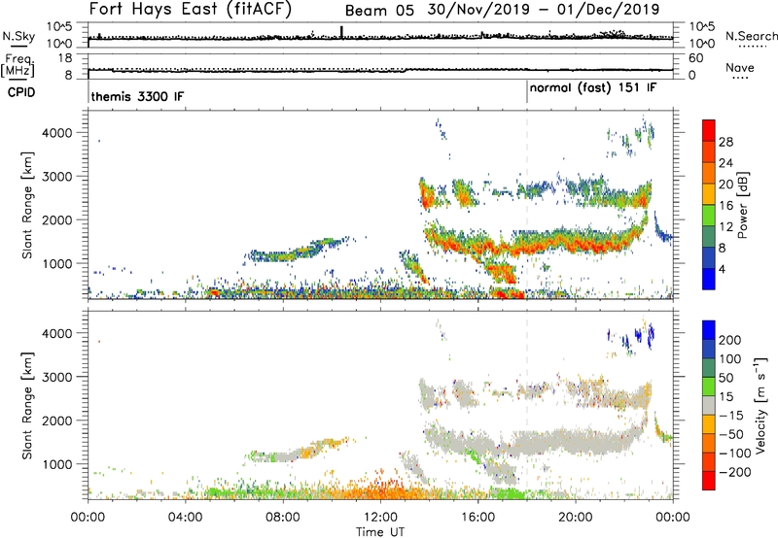This screenshot has width=778, height=538.
Task: Click the '4000' tick on power panel
Action: [57, 133]
